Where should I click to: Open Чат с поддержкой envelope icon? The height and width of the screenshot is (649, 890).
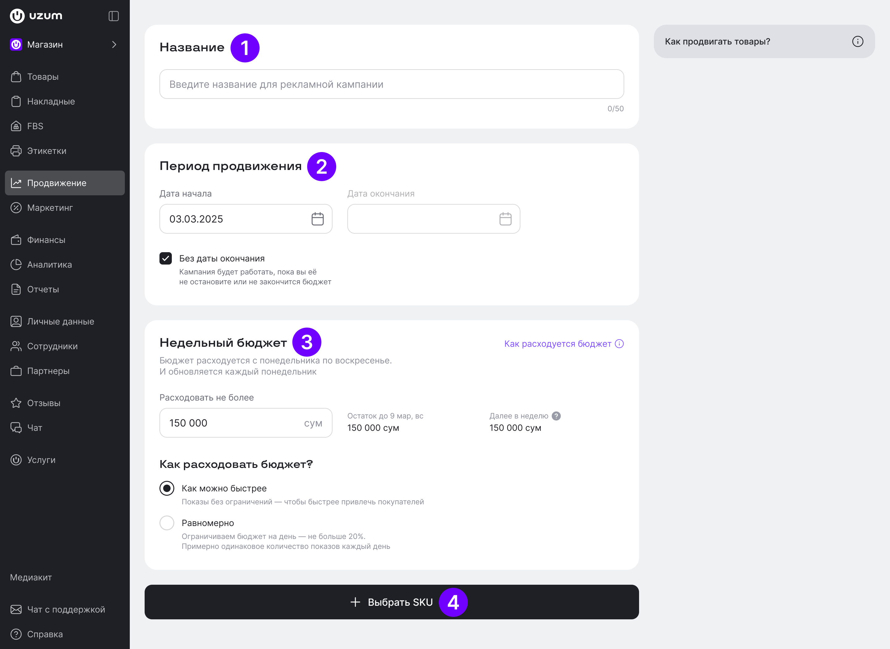click(x=16, y=609)
